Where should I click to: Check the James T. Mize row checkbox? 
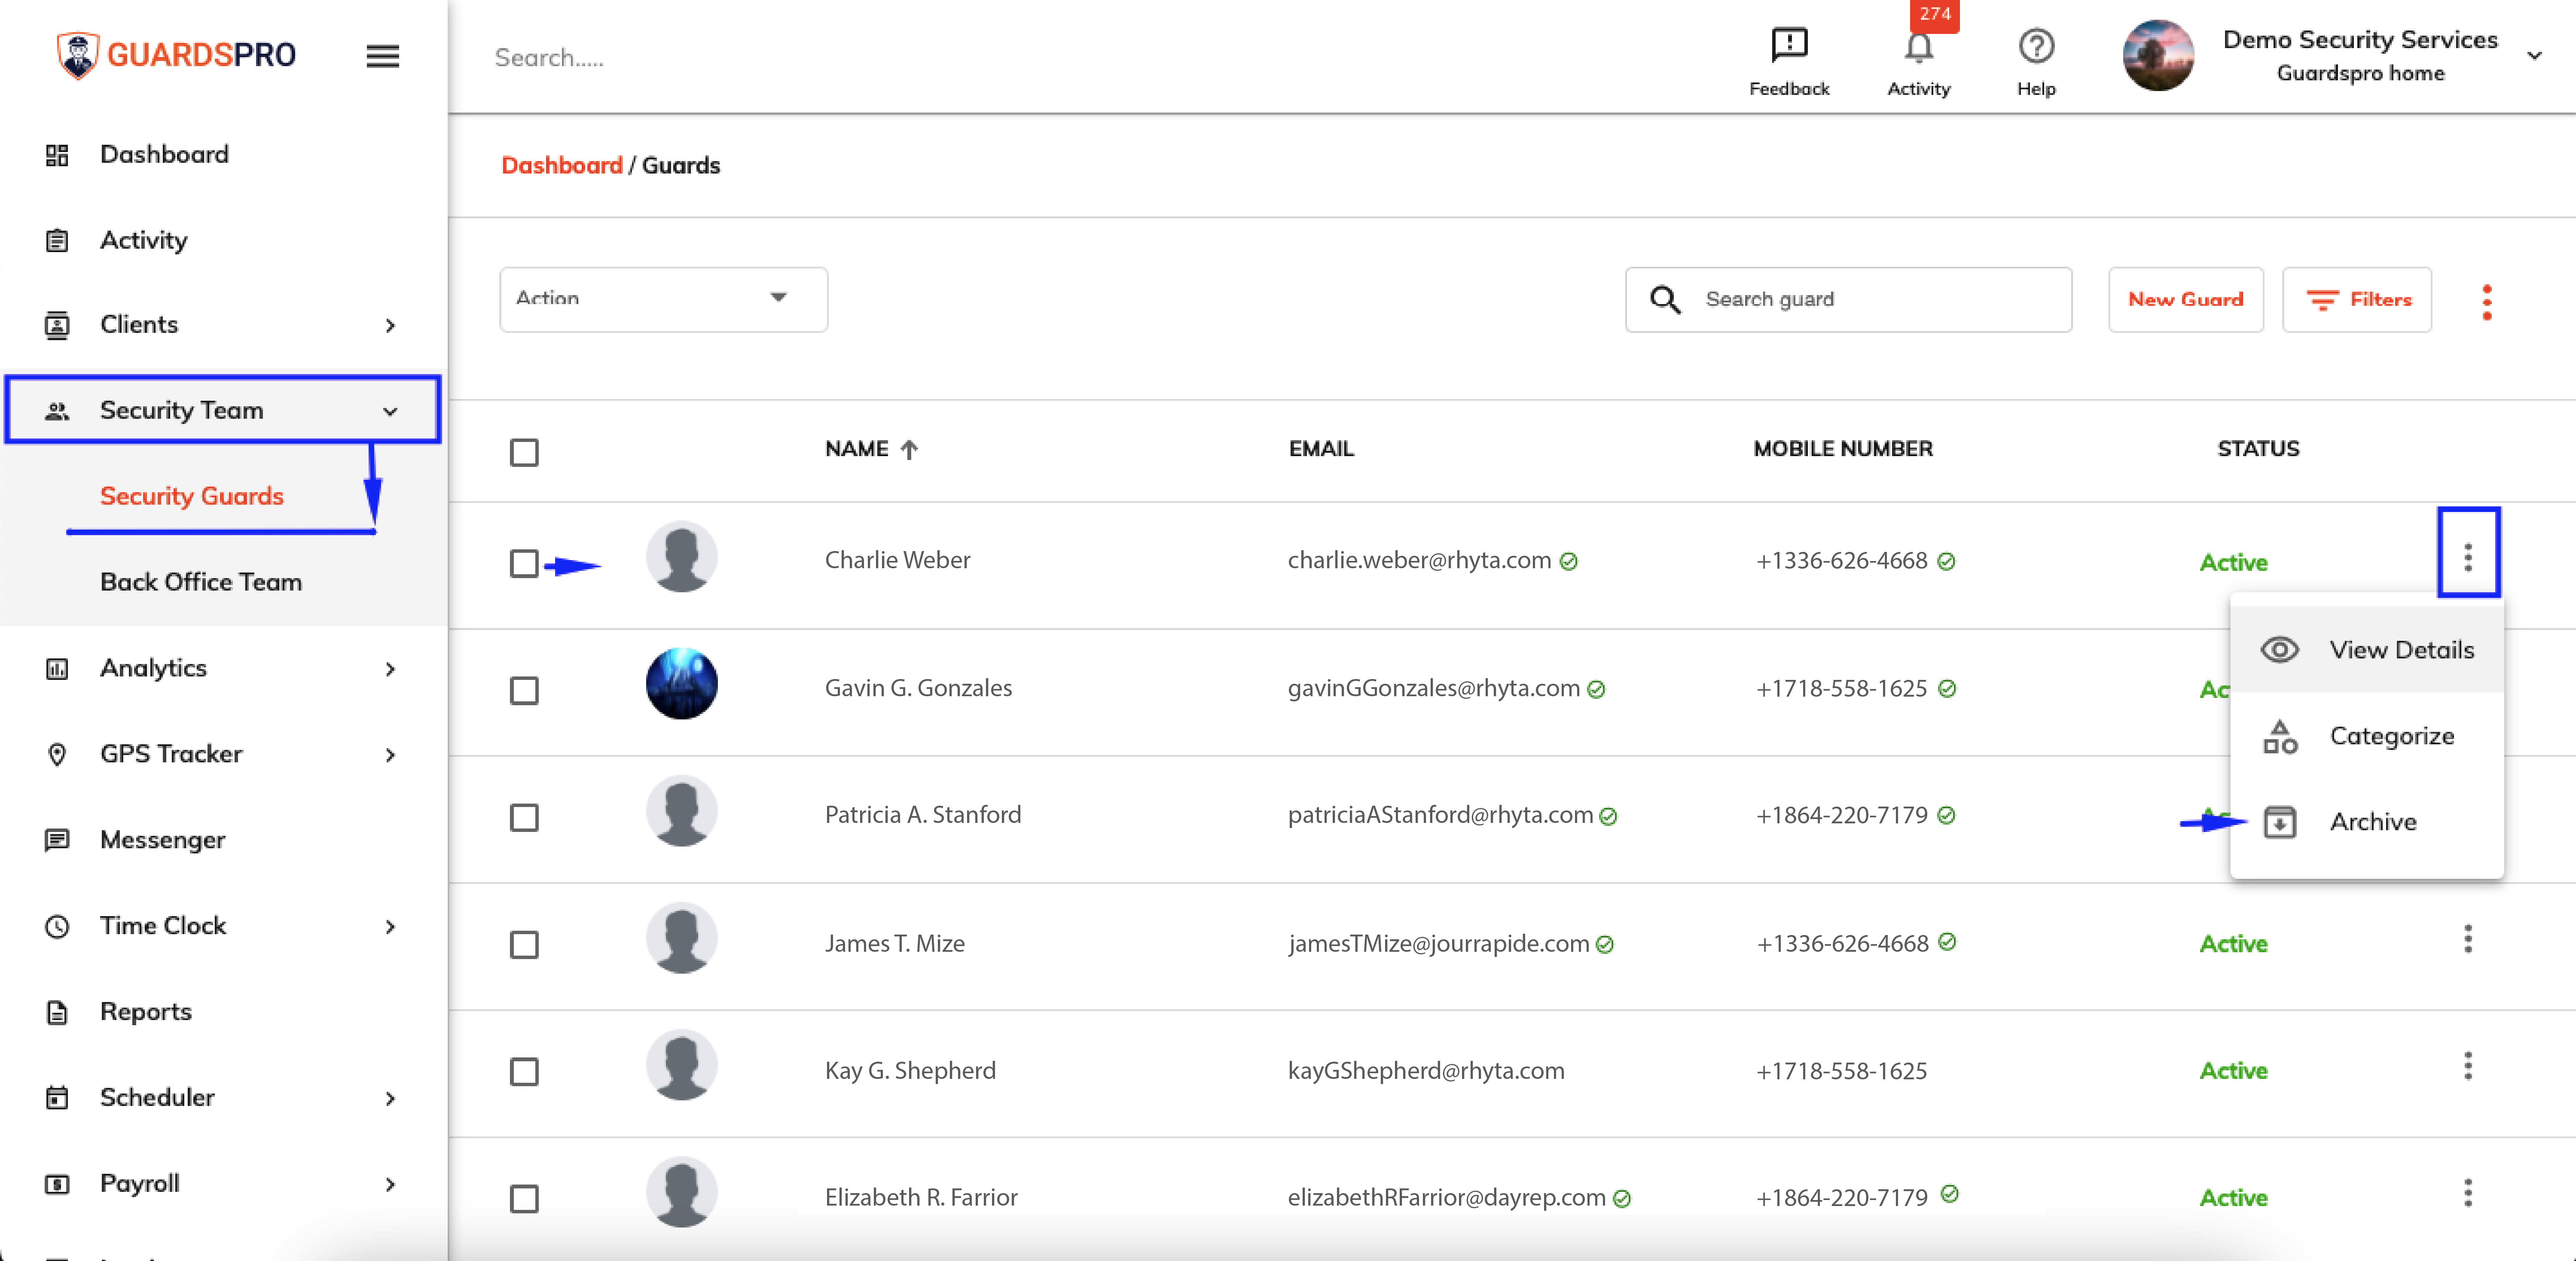pyautogui.click(x=524, y=944)
